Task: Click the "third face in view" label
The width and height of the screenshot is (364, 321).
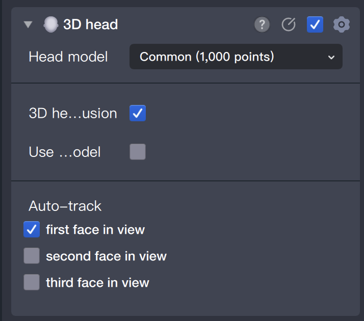Action: pos(97,283)
